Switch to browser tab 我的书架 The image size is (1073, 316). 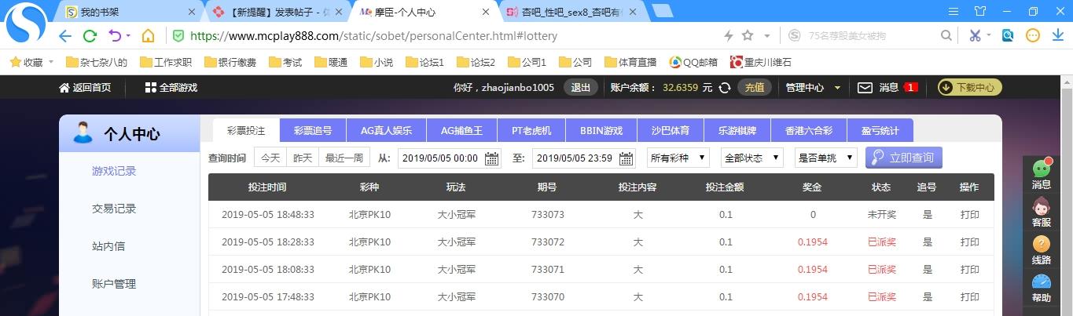click(x=131, y=12)
